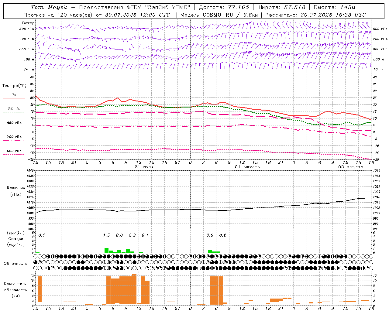Click the Модель COSMO-RU / 6.6км label

point(219,15)
